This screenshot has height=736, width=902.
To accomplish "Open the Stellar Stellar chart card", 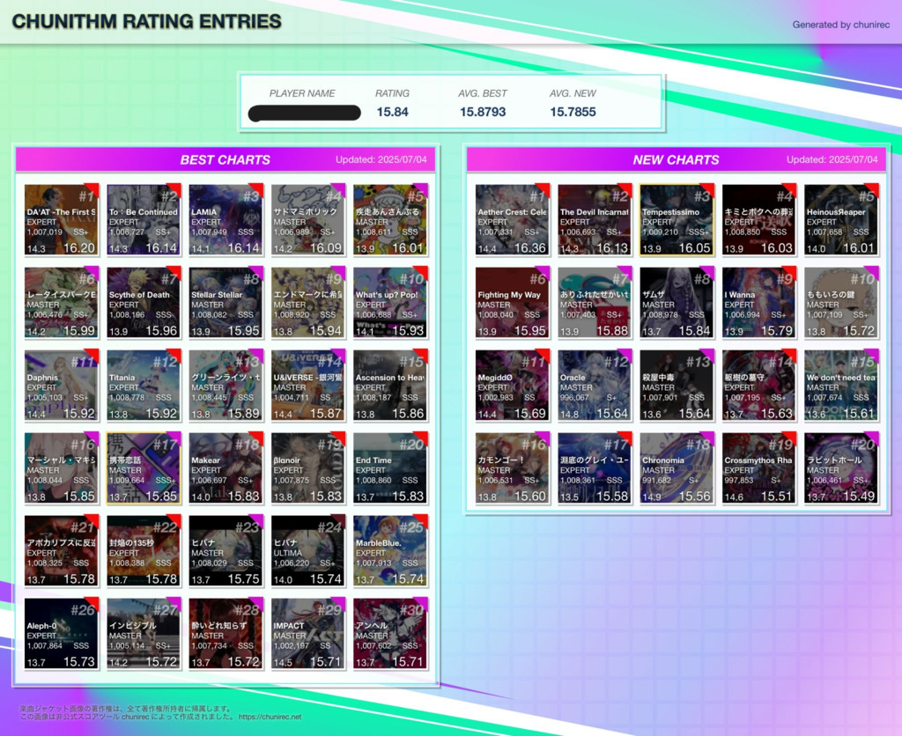I will (x=226, y=303).
